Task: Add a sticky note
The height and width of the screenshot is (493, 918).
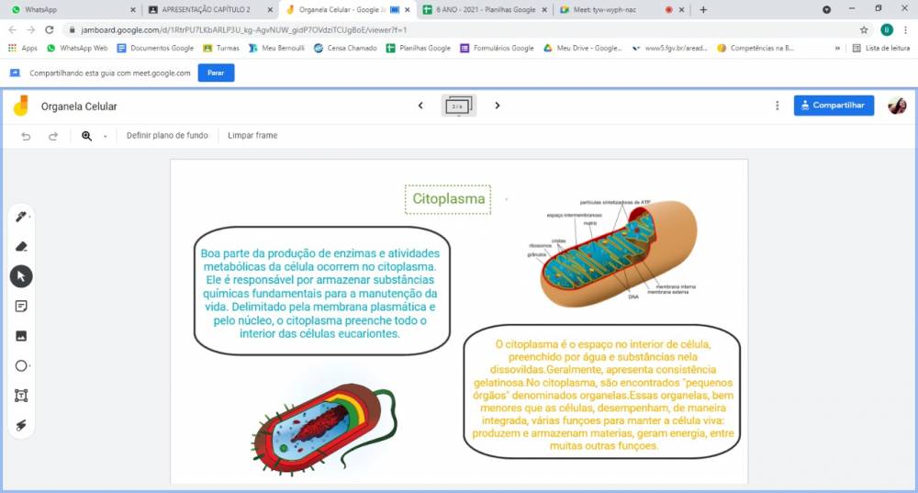Action: pos(21,306)
